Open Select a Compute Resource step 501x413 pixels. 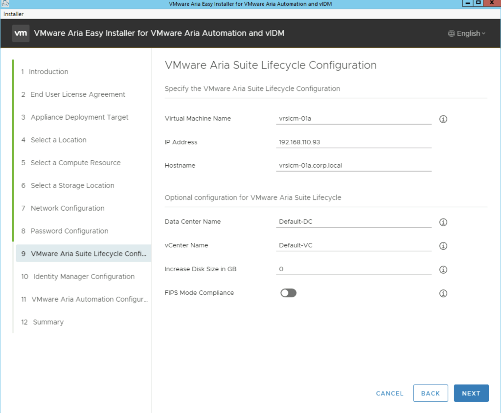click(71, 163)
